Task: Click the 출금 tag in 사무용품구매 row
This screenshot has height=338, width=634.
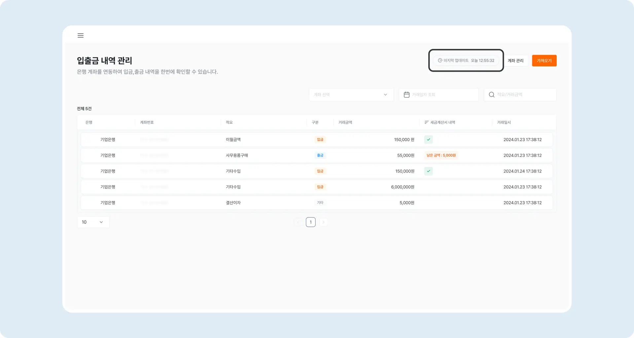Action: (320, 155)
